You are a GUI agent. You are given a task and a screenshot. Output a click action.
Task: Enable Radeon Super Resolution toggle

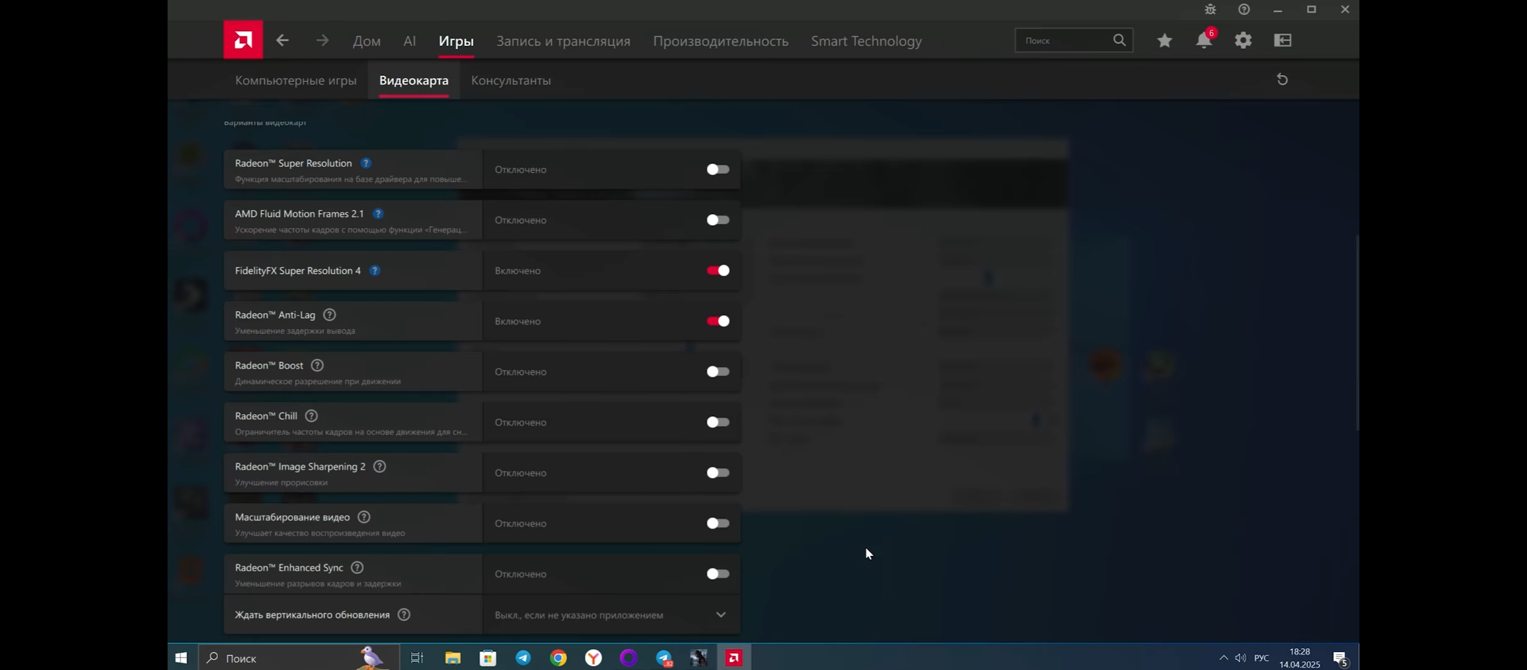[718, 169]
